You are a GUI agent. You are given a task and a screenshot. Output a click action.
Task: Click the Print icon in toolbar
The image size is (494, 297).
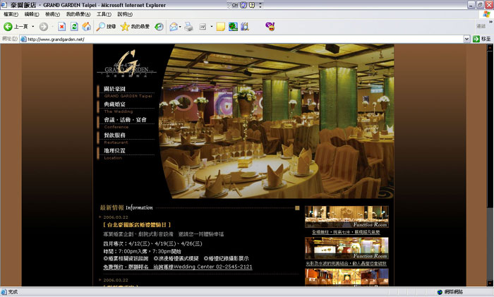pos(188,27)
